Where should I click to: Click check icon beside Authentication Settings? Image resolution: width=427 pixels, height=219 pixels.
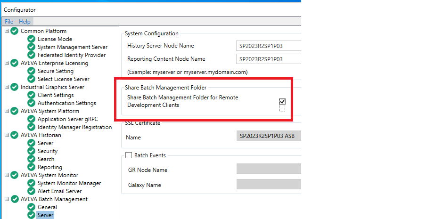[x=31, y=103]
